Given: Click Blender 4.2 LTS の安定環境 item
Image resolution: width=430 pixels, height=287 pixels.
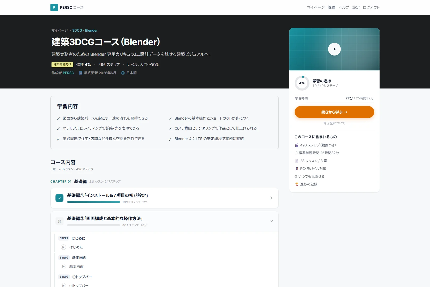Looking at the screenshot, I should pos(209,139).
